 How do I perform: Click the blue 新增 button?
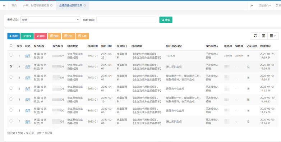tap(13, 36)
